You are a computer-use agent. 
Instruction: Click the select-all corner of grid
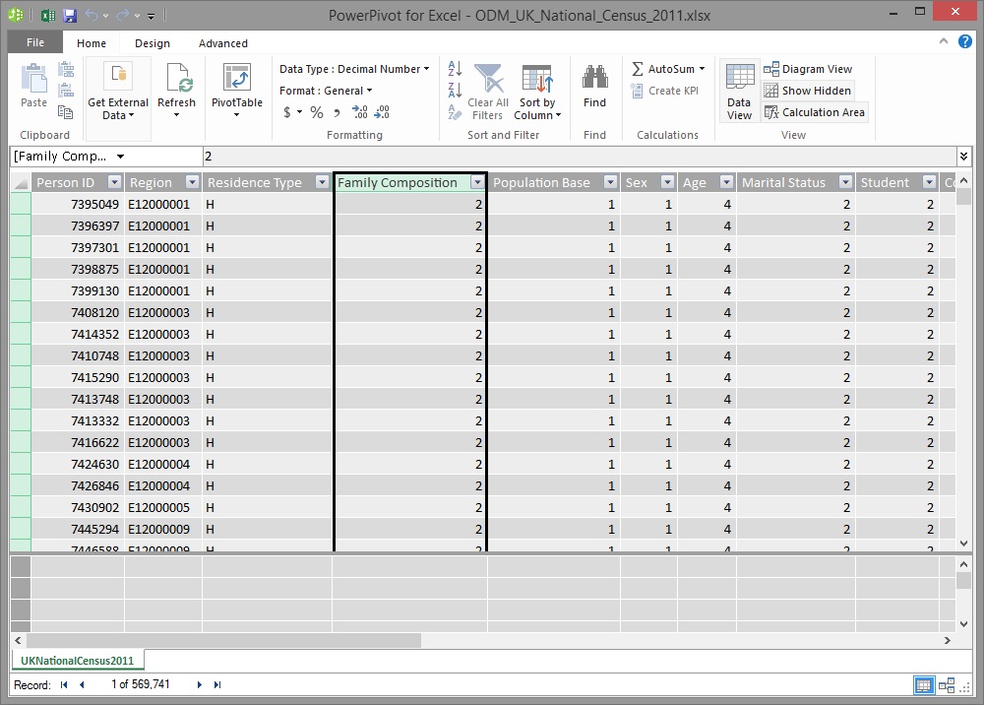pos(21,183)
